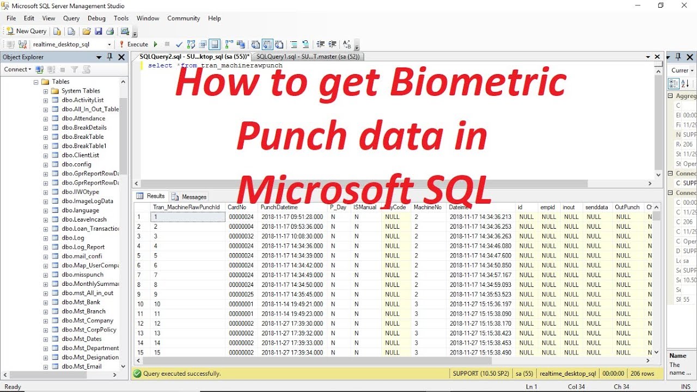Select the dbo.config table
This screenshot has height=392, width=697.
click(x=76, y=164)
